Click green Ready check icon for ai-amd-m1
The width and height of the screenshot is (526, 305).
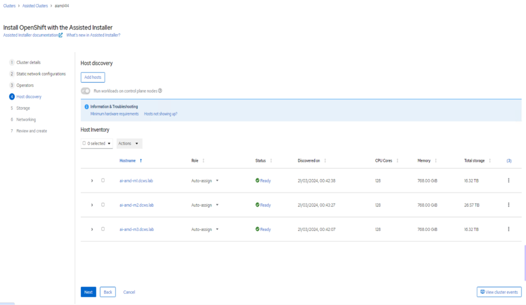click(x=257, y=180)
